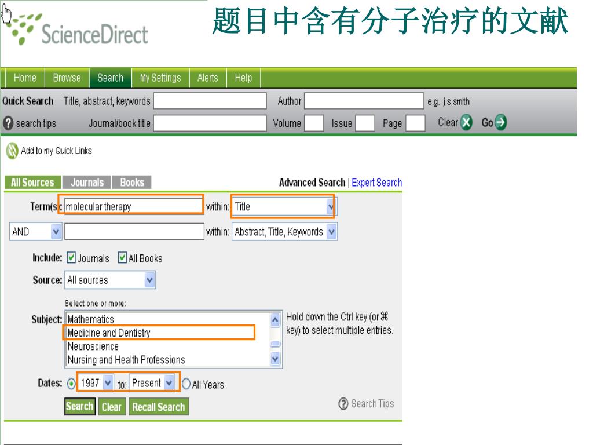Screen dimensions: 593x445
Task: Open the Browse menu tab
Action: pos(67,78)
